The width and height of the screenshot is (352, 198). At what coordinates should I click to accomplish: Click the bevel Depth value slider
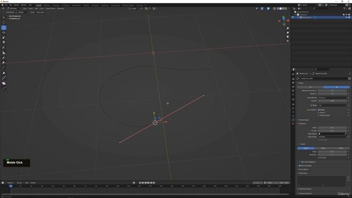332,152
